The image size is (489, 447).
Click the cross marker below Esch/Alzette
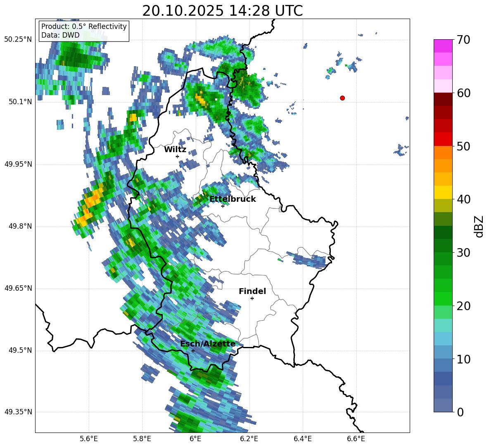pos(193,351)
